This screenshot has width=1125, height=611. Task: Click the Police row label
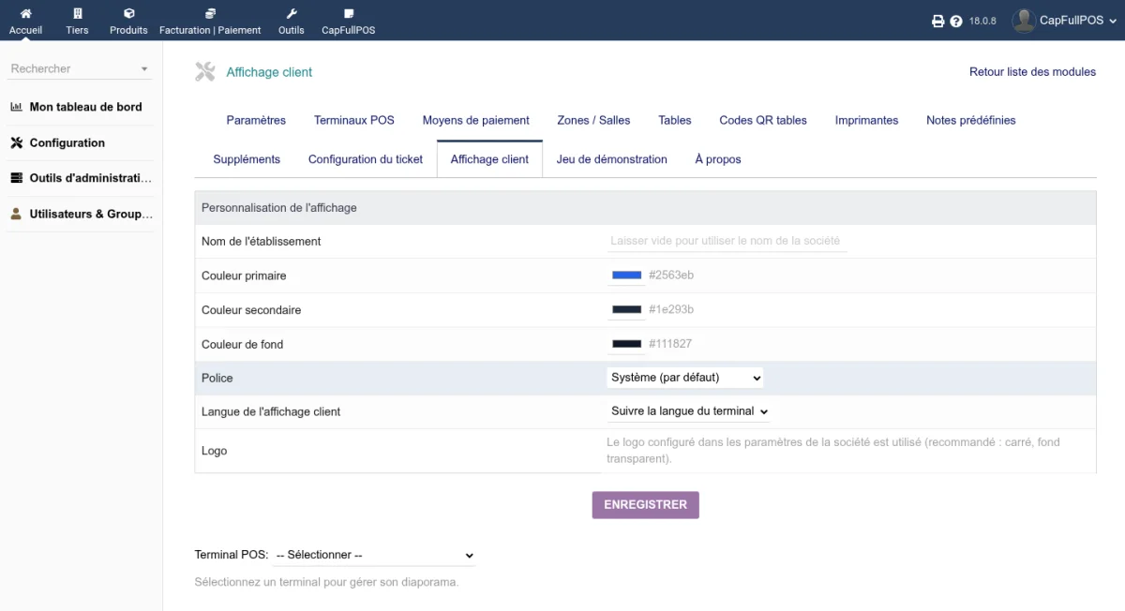(x=217, y=378)
